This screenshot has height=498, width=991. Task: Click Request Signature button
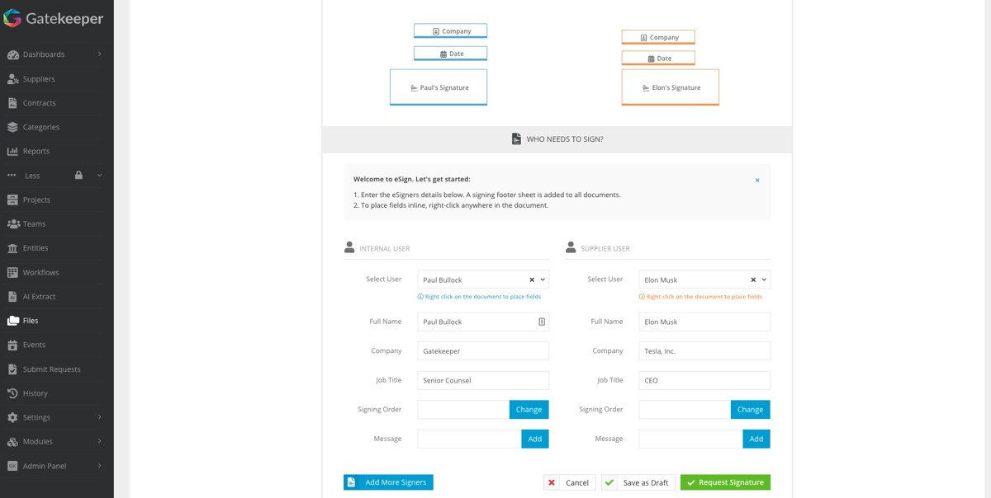click(725, 482)
